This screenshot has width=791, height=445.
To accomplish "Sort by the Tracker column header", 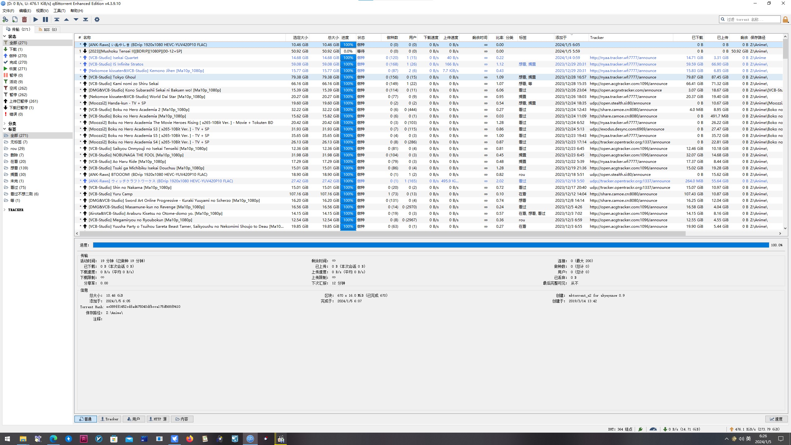I will (x=631, y=37).
